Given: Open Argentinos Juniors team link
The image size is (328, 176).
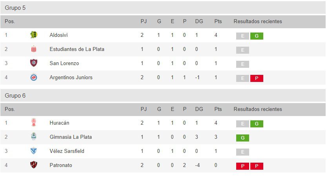Looking at the screenshot, I should [71, 77].
